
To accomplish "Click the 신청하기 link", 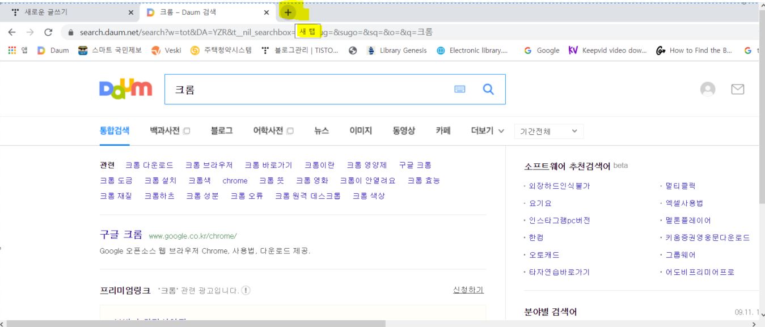I will pyautogui.click(x=468, y=290).
